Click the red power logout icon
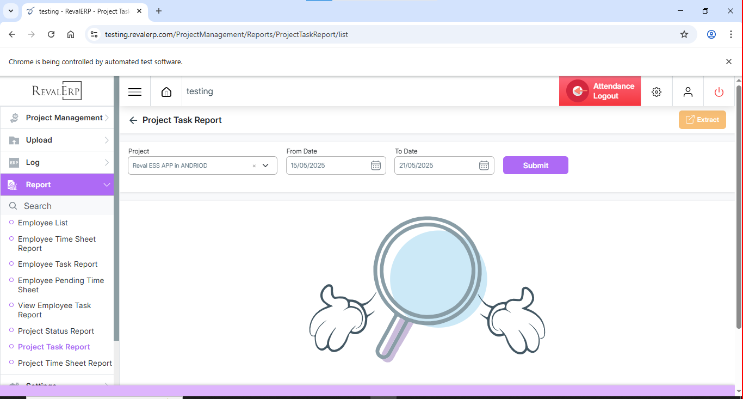Image resolution: width=743 pixels, height=399 pixels. 719,92
